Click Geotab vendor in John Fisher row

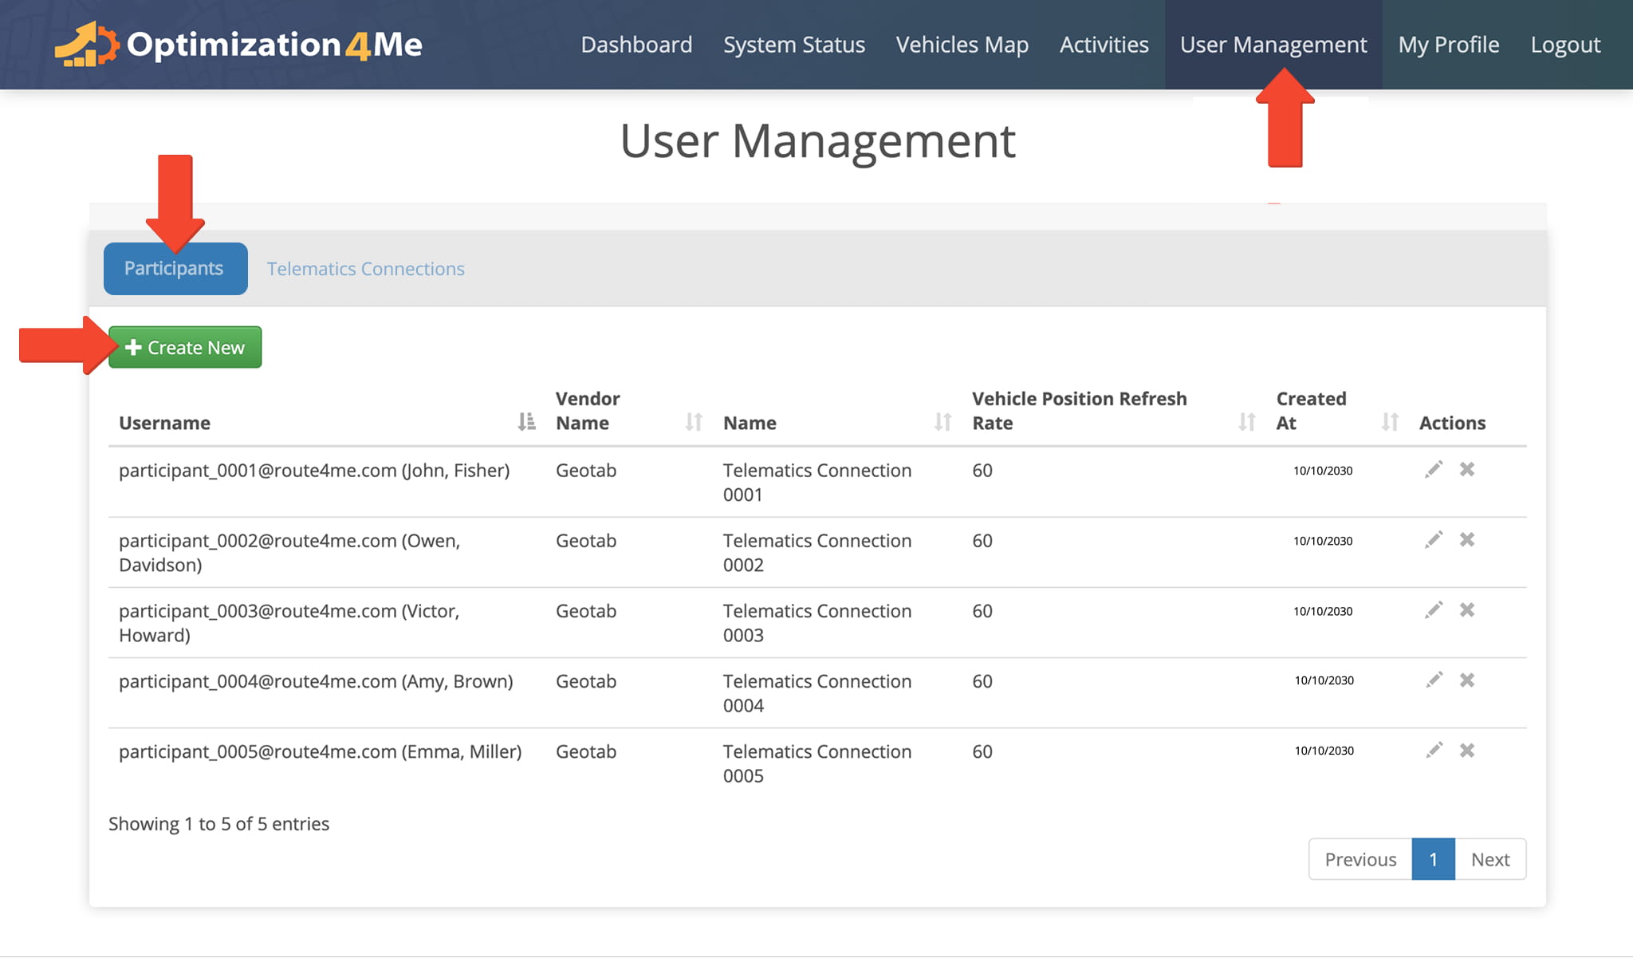(586, 471)
